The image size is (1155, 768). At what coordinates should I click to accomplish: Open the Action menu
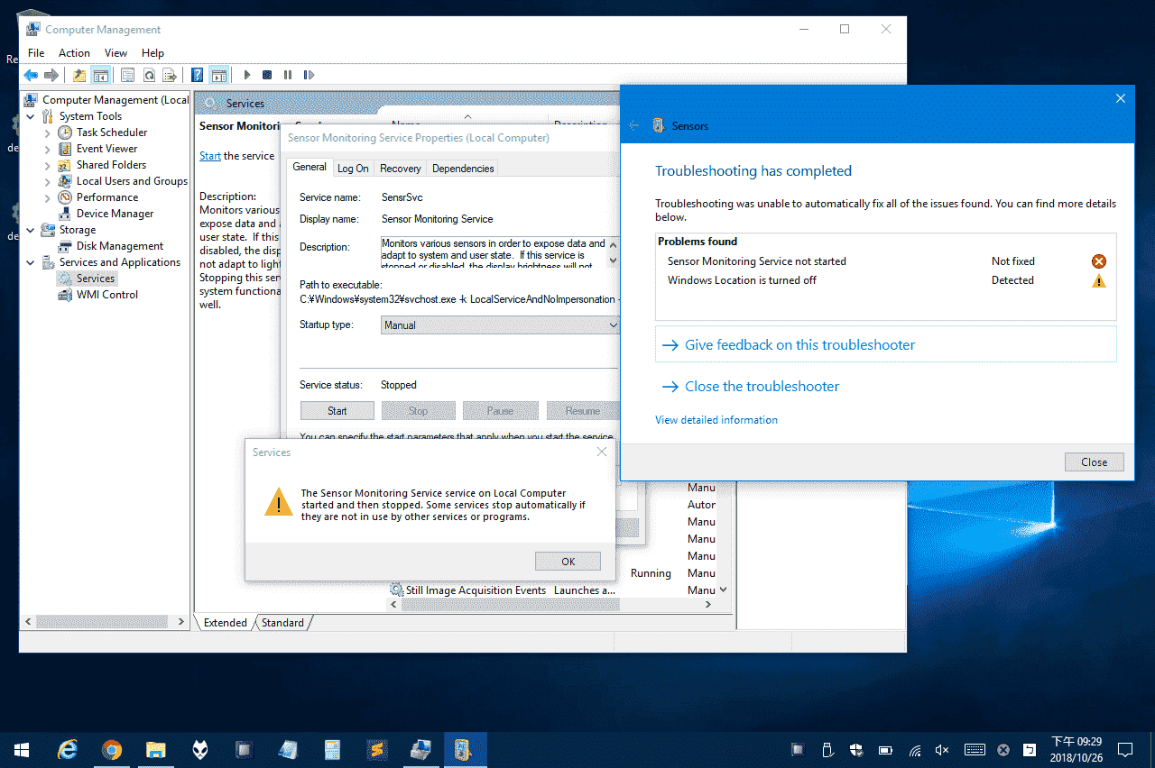74,53
